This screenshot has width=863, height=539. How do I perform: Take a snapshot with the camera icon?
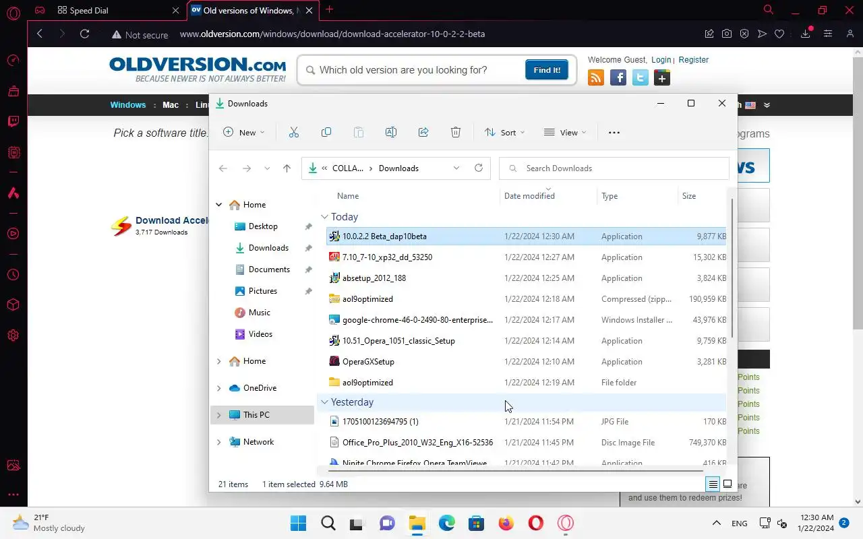coord(727,34)
